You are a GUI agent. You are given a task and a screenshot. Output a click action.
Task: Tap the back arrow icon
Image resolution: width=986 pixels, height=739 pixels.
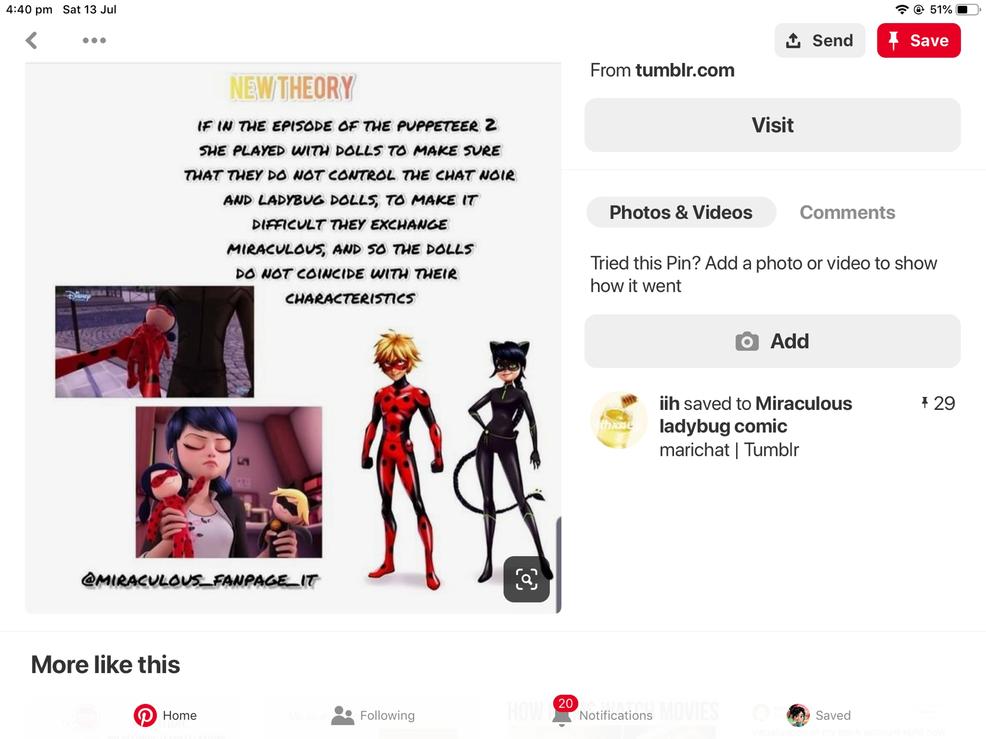(x=32, y=40)
